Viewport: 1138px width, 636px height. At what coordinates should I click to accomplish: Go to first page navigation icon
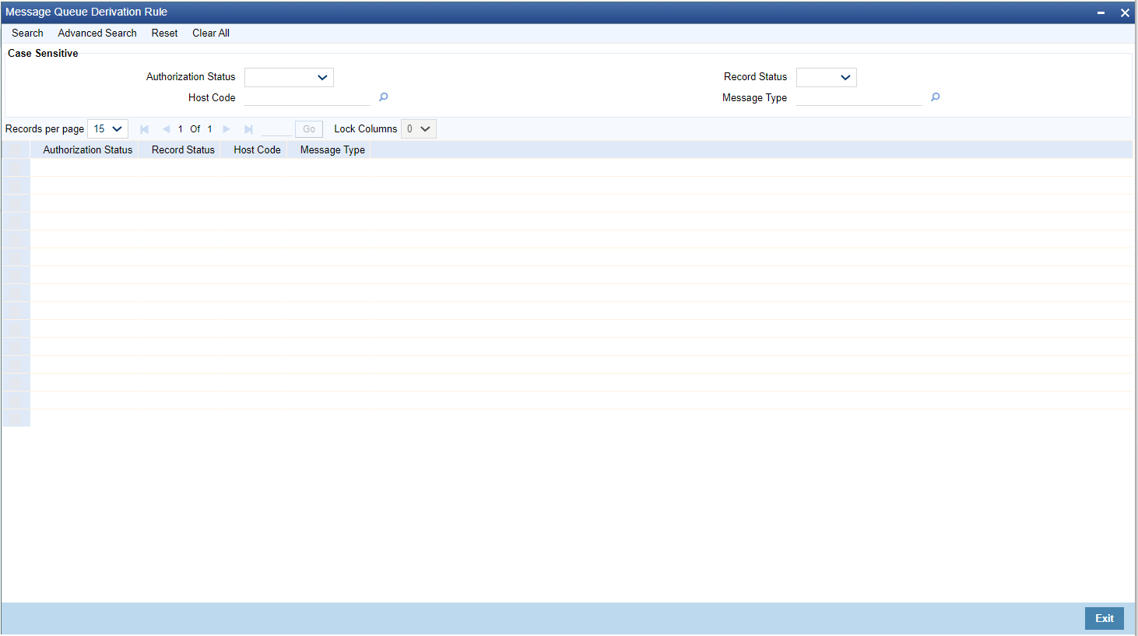(x=144, y=129)
